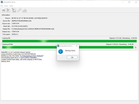Viewport: 139px width, 104px height.
Task: Click the MakeMKV logo in title bar
Action: click(2, 2)
